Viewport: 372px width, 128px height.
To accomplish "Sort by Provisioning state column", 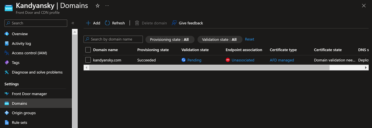I will pyautogui.click(x=153, y=50).
